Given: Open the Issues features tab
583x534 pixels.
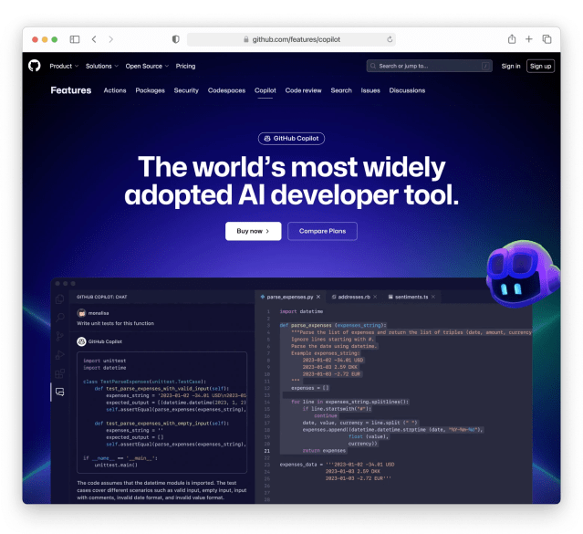Looking at the screenshot, I should pyautogui.click(x=370, y=90).
